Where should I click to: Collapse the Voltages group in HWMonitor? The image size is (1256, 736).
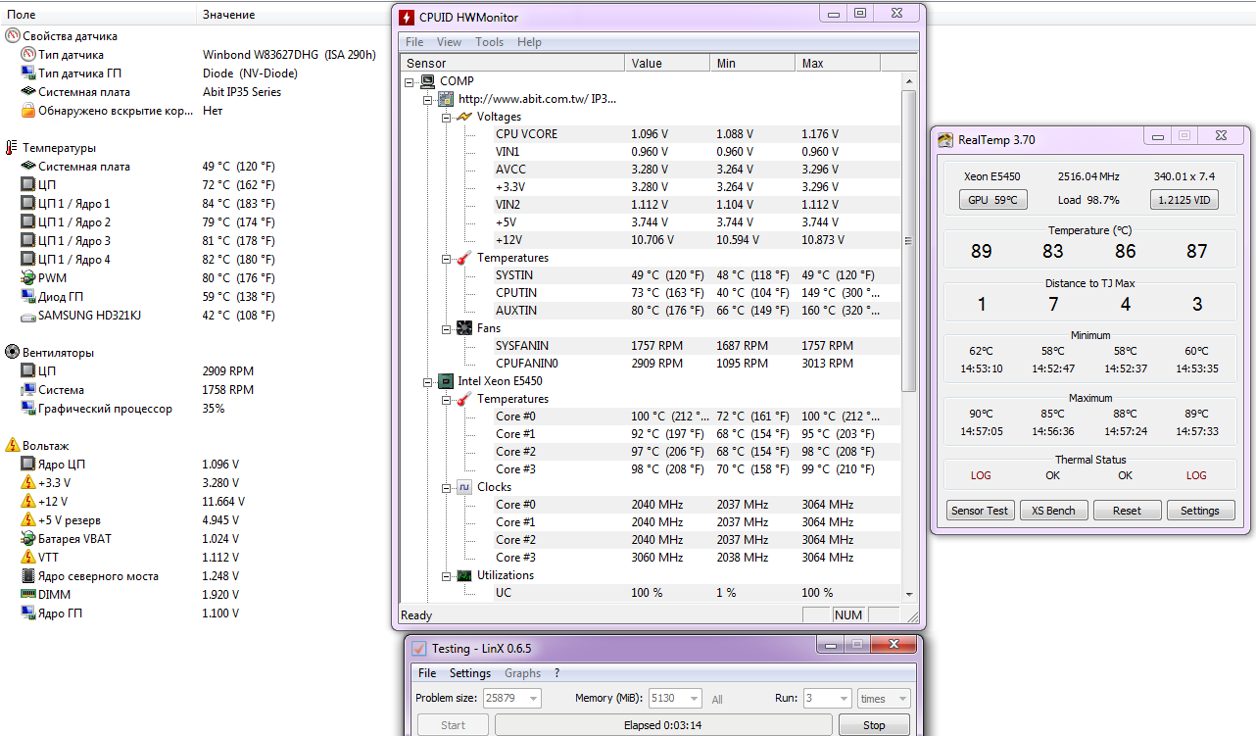click(x=446, y=117)
